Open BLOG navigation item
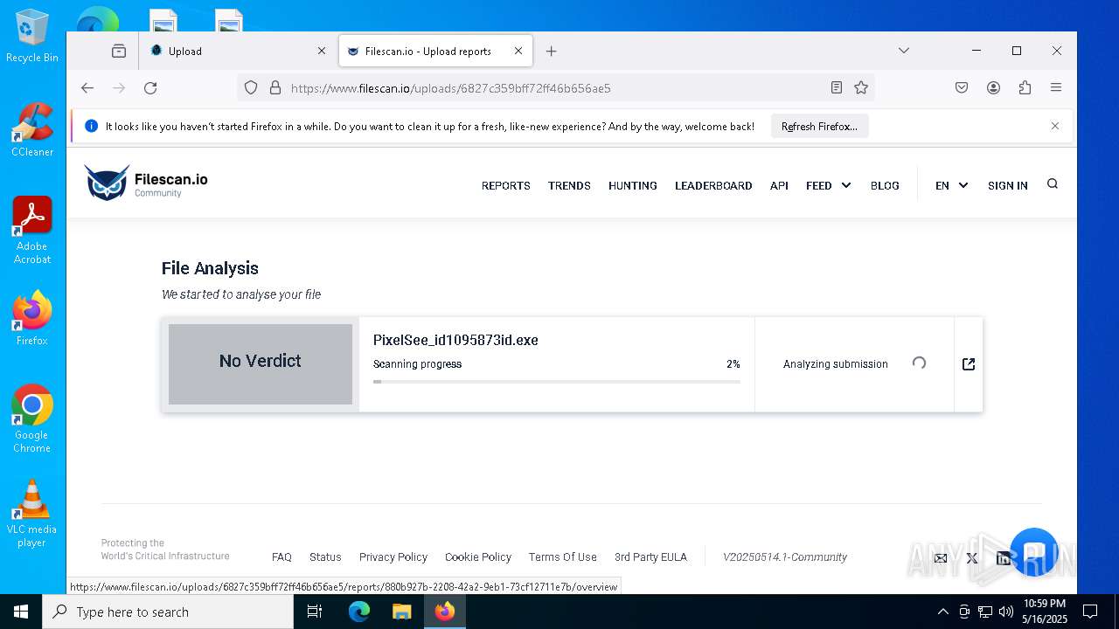Image resolution: width=1119 pixels, height=629 pixels. tap(885, 185)
